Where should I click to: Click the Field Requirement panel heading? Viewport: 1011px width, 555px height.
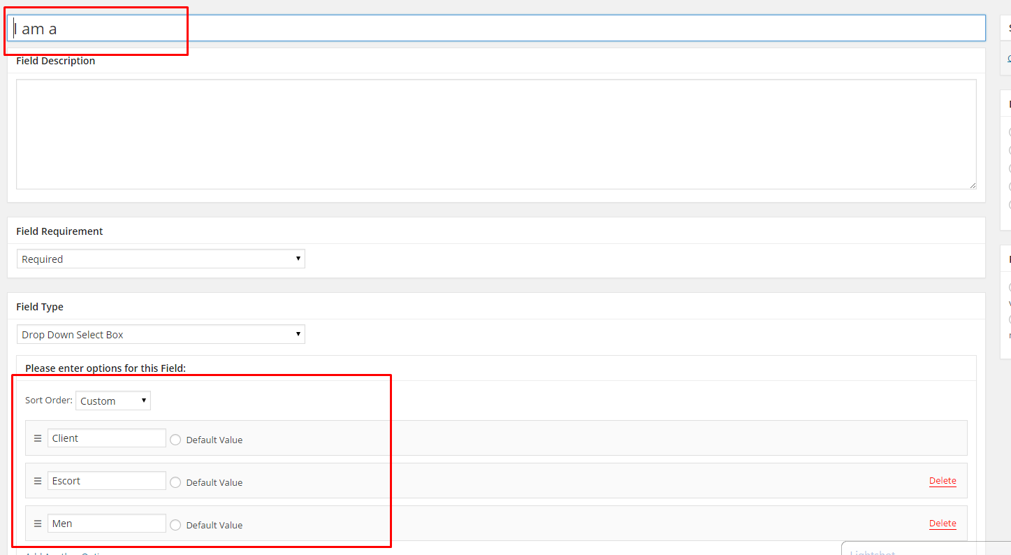59,231
